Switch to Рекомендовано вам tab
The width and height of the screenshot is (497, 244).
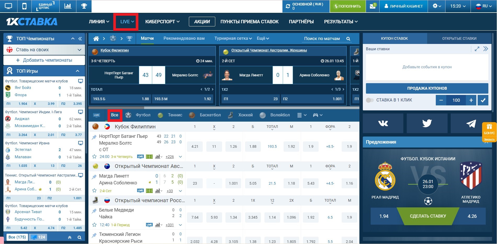tap(184, 38)
